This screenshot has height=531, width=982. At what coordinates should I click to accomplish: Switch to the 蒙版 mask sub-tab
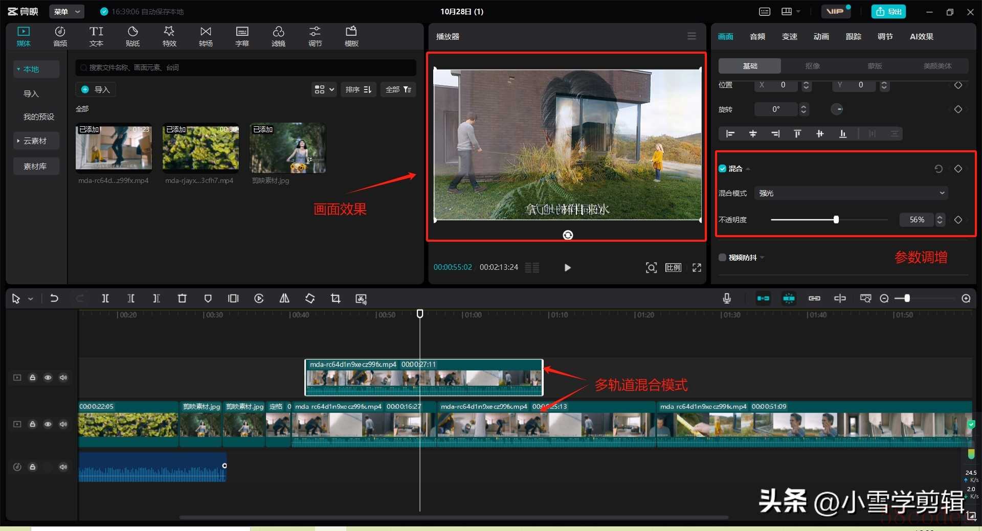pyautogui.click(x=875, y=66)
